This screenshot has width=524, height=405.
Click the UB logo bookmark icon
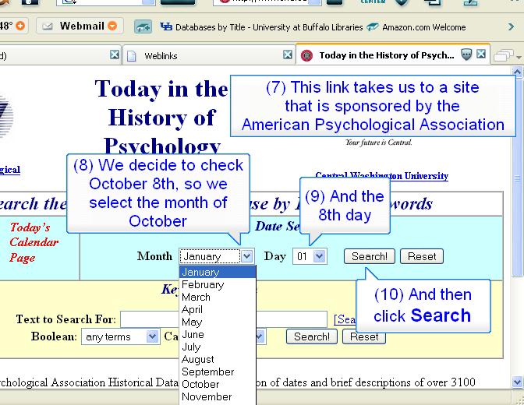[x=166, y=26]
